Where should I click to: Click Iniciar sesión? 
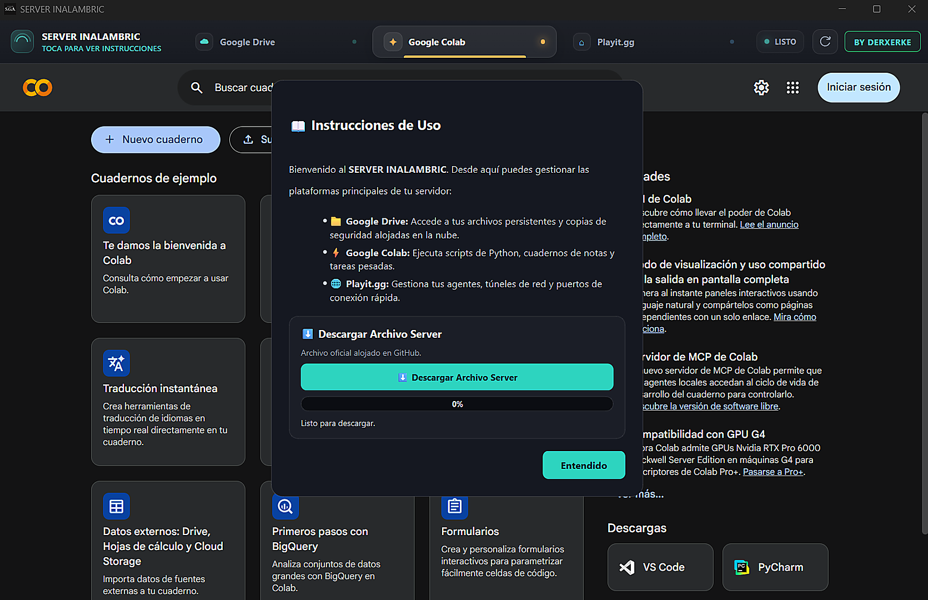click(859, 87)
